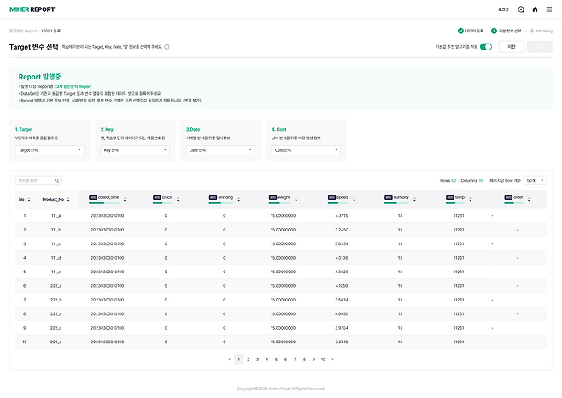Screen dimensions: 562x398
Task: Click the home icon in header
Action: [535, 9]
